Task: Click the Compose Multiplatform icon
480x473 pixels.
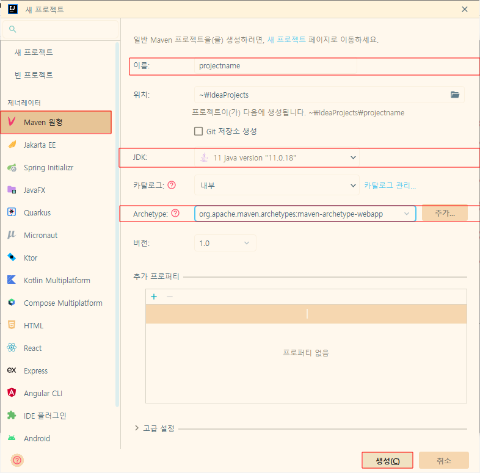Action: [12, 302]
